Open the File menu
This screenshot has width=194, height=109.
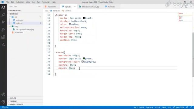click(7, 2)
